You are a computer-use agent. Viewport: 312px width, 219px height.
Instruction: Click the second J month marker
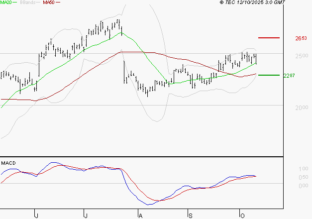pos(85,216)
